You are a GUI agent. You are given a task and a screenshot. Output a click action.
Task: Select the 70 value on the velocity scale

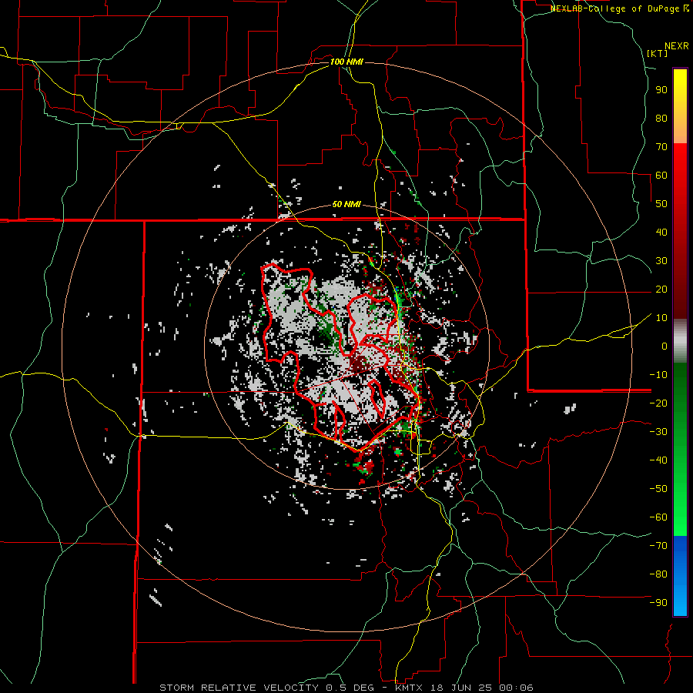(661, 147)
